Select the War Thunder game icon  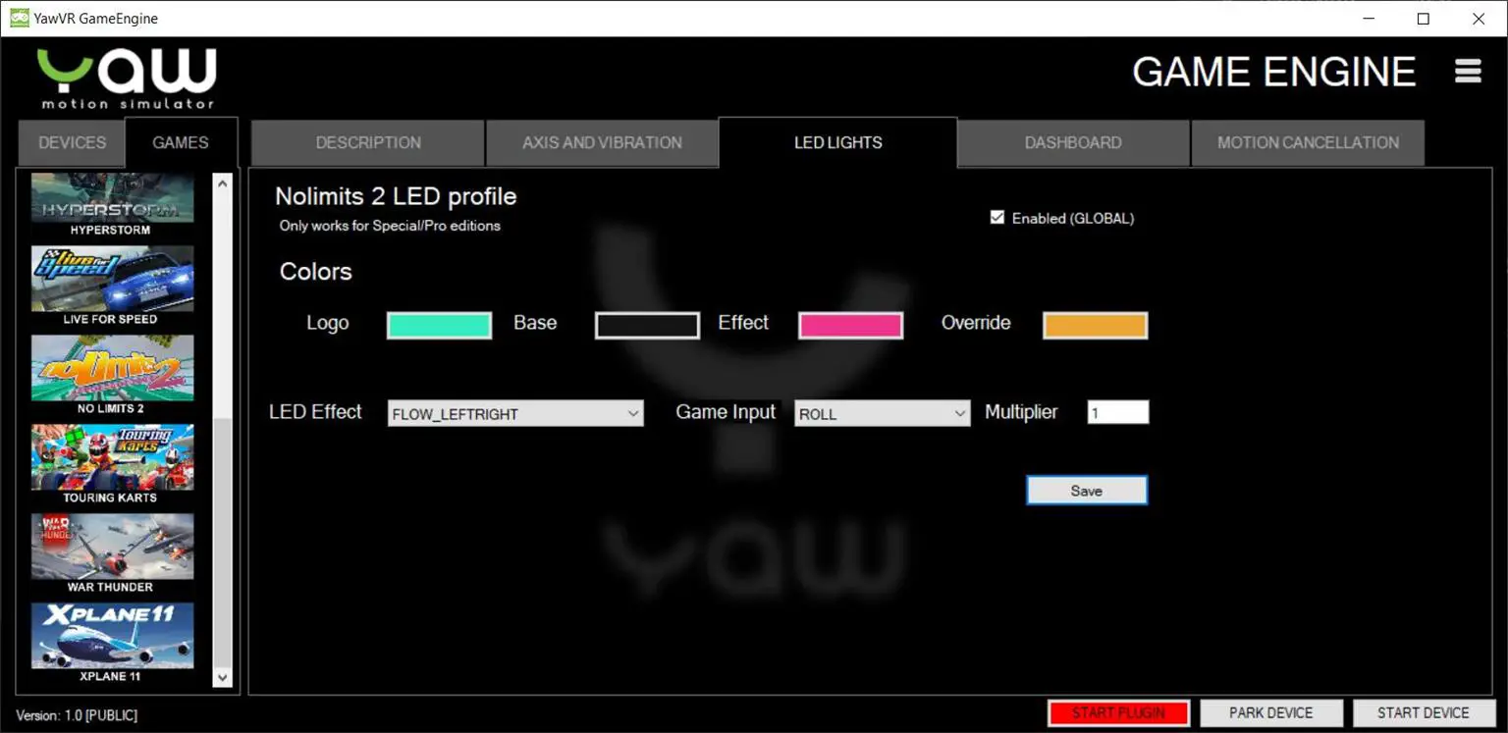(111, 546)
